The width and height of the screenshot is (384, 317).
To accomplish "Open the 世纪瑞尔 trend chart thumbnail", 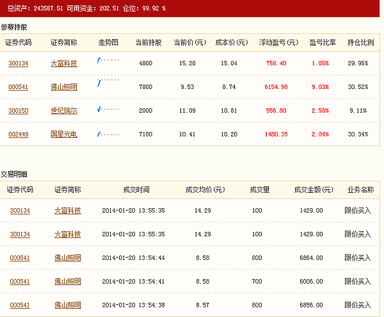I will coord(108,110).
